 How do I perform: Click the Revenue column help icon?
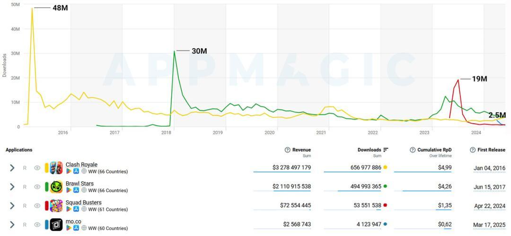[x=287, y=150]
